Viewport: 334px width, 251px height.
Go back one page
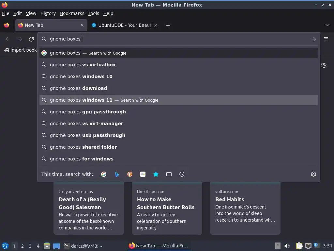[8, 39]
